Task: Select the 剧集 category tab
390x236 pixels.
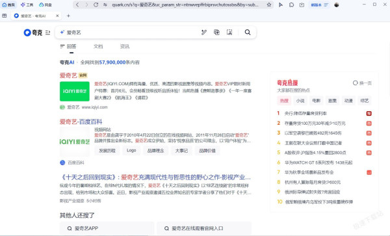Action: click(x=332, y=101)
